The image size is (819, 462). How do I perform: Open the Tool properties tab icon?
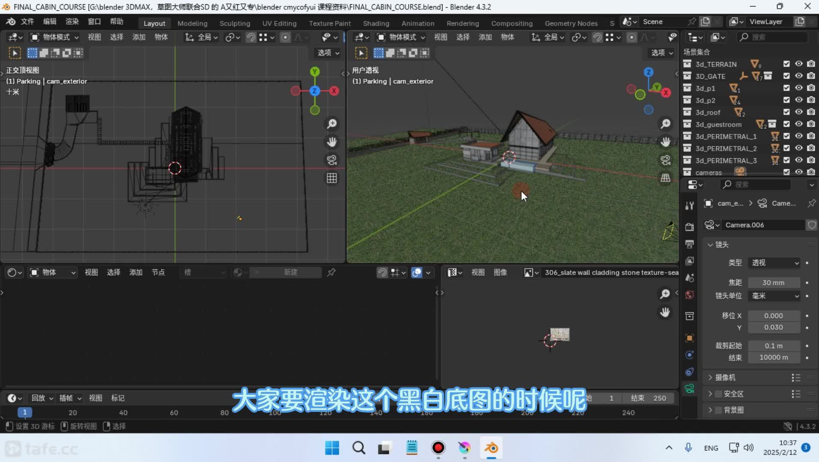coord(689,206)
